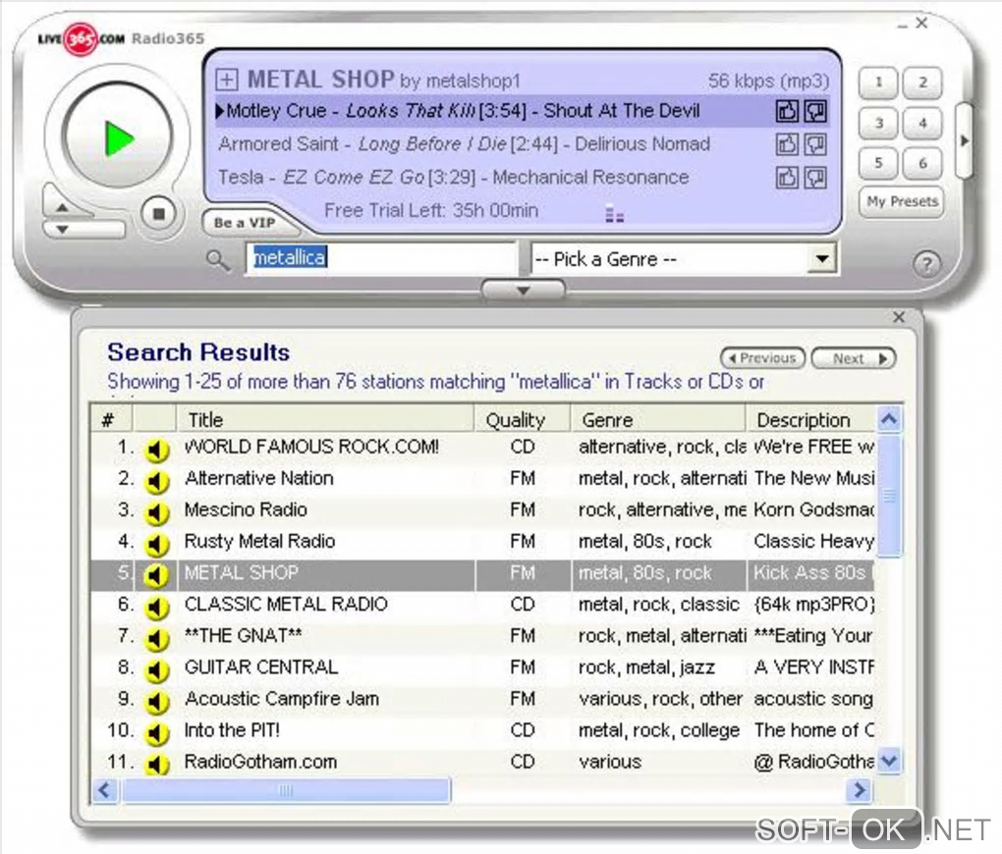
Task: Play Into the PIT! via its speaker icon
Action: [156, 733]
